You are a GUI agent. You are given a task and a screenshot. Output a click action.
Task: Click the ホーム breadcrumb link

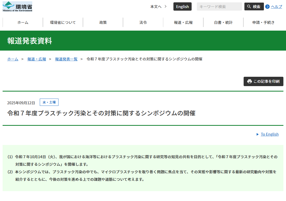[13, 59]
